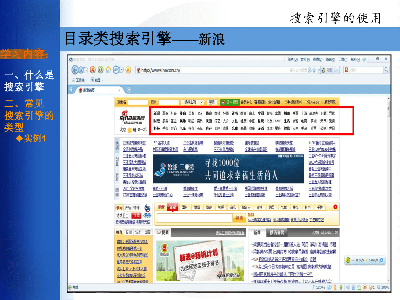Click the green download arrow in the status bar

[x=341, y=287]
